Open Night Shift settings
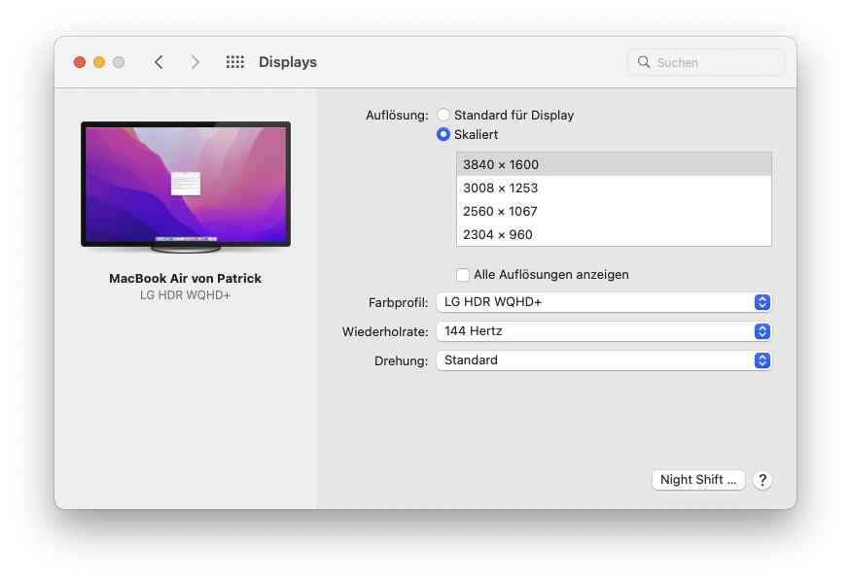851x581 pixels. coord(698,480)
